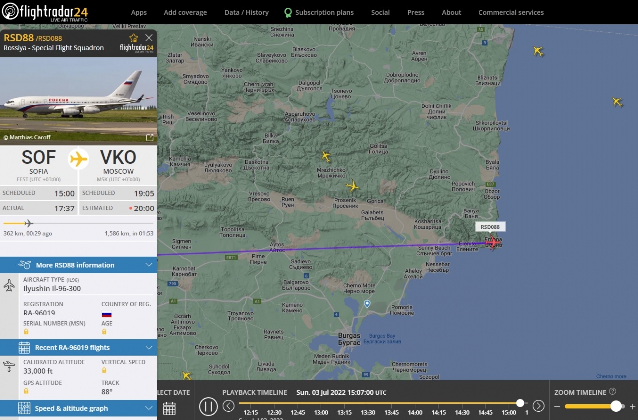This screenshot has height=420, width=638.
Task: Expand Speed & altitude graph section
Action: [x=149, y=408]
